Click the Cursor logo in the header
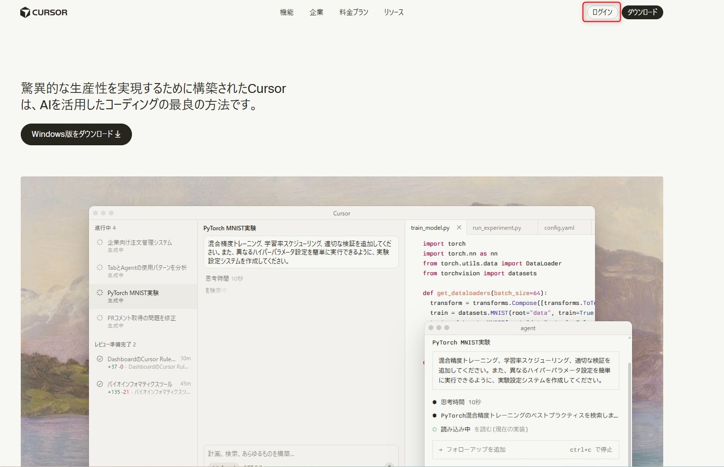Viewport: 724px width, 467px height. [x=43, y=12]
